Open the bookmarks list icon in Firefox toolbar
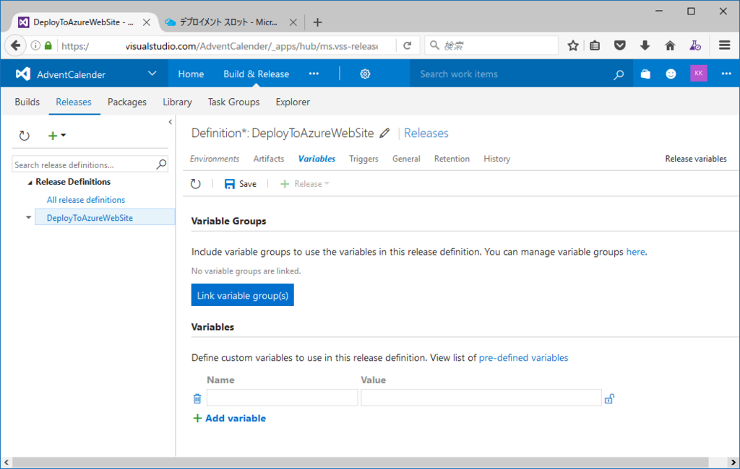The width and height of the screenshot is (740, 469). 595,45
